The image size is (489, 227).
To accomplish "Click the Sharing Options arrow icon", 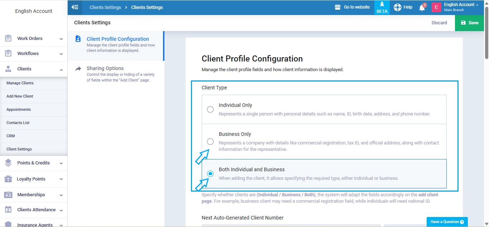I will [x=78, y=69].
